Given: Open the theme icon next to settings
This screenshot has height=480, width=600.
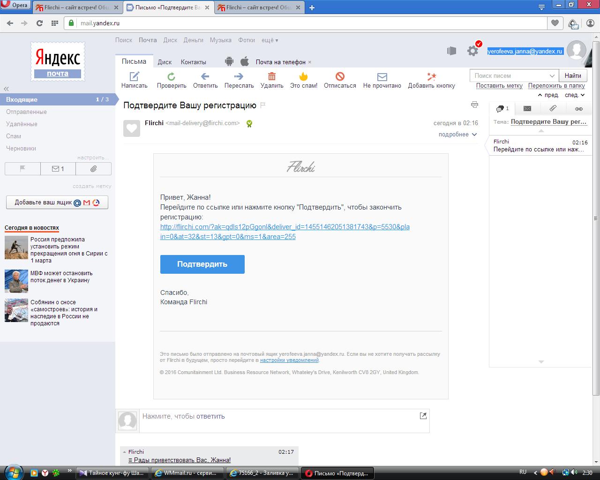Looking at the screenshot, I should 451,51.
